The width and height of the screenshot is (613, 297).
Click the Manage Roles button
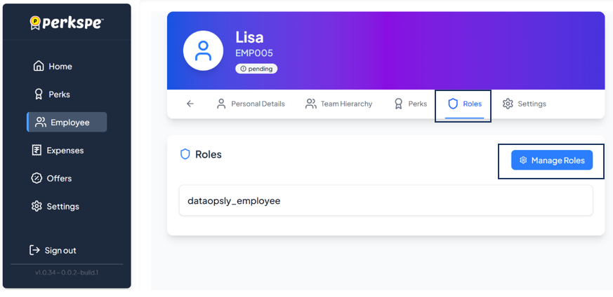tap(552, 160)
